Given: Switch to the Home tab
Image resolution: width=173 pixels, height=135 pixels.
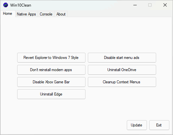Looking at the screenshot, I should [x=8, y=13].
